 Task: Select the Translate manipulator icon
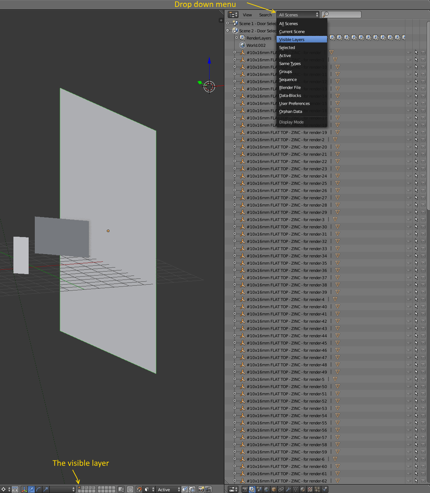coord(31,489)
